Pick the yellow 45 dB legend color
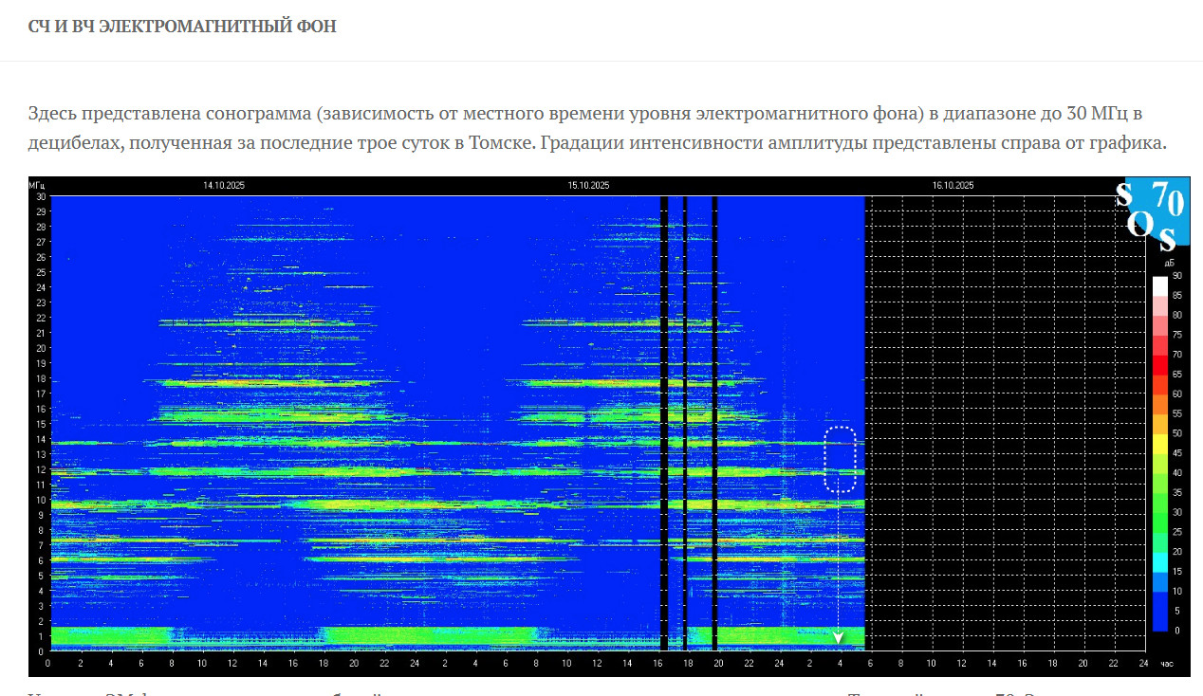 pyautogui.click(x=1159, y=442)
